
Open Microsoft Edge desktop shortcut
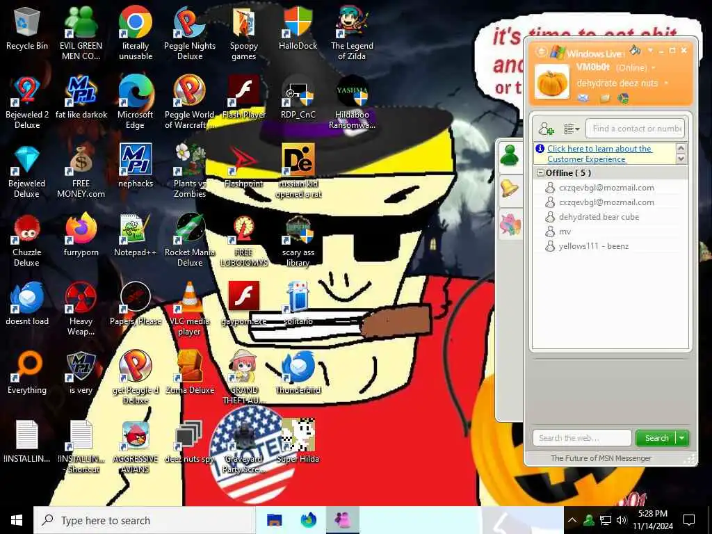[136, 102]
